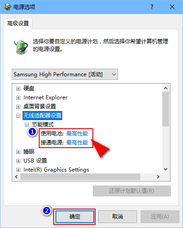The width and height of the screenshot is (183, 228).
Task: Click the vertical scrollbar up arrow
Action: tap(165, 88)
